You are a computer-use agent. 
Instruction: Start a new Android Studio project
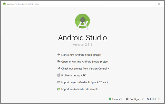tap(81, 55)
